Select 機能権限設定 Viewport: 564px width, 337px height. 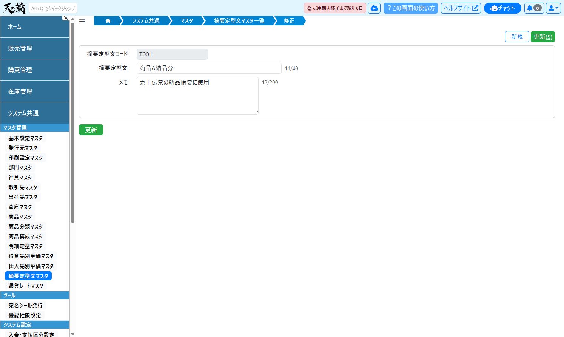tap(25, 315)
